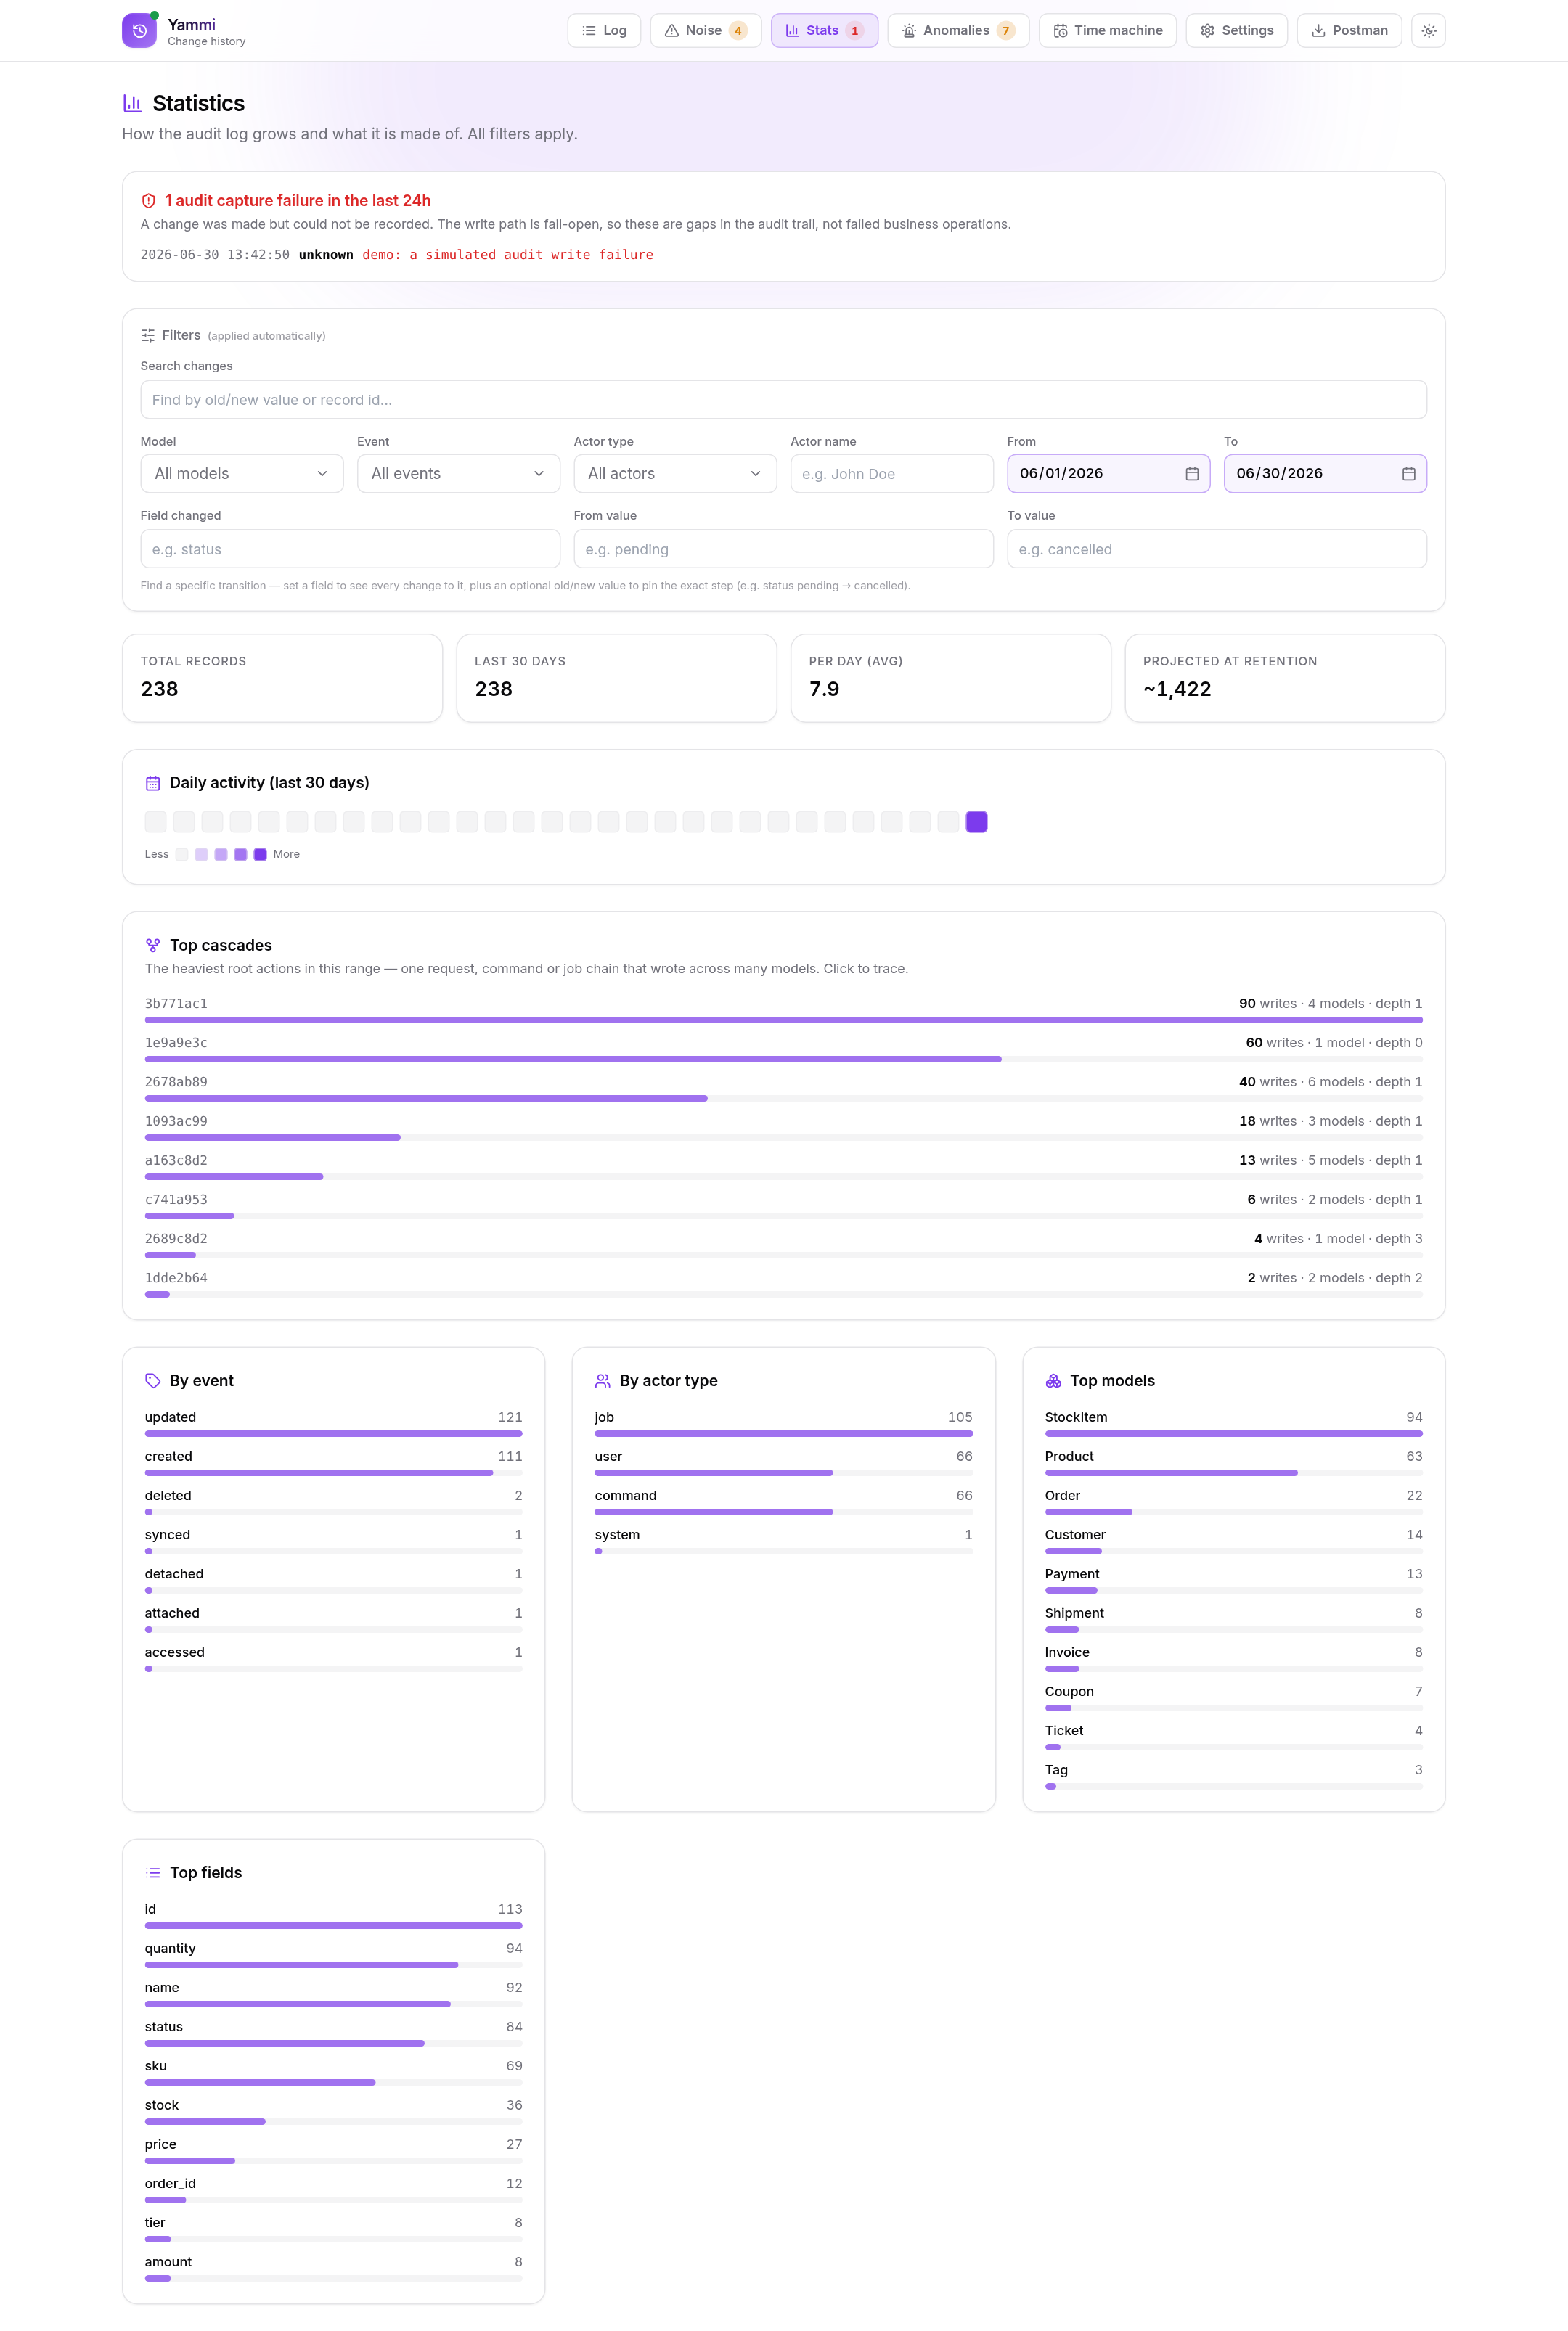Click the 'order_id' row in Top fields
1568x2331 pixels.
pyautogui.click(x=334, y=2189)
